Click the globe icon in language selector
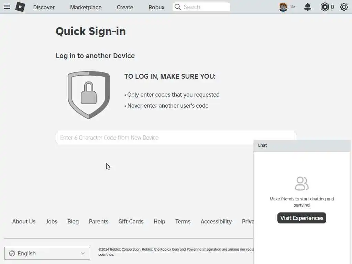Screen dimensions: 352x264 point(12,253)
